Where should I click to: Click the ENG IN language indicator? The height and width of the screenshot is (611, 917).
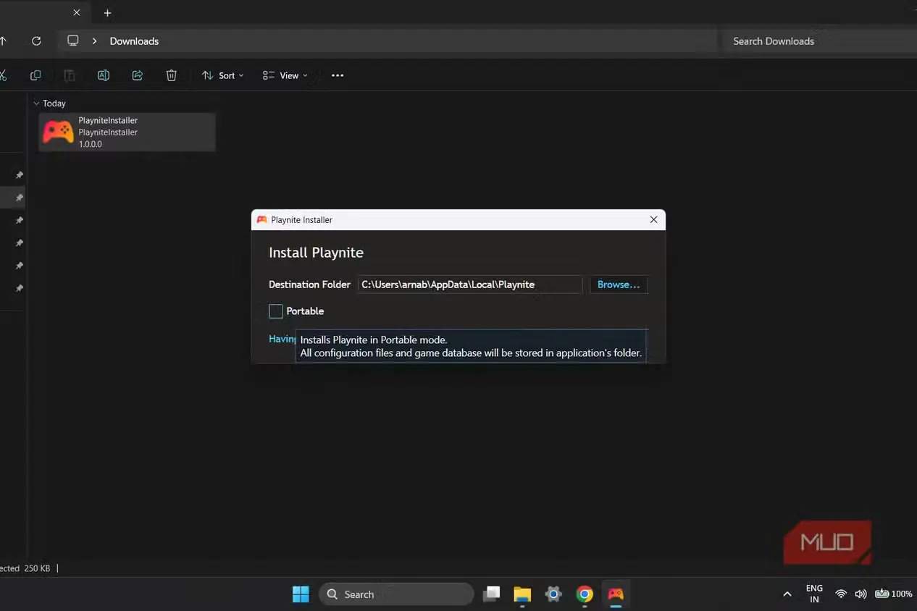[814, 594]
